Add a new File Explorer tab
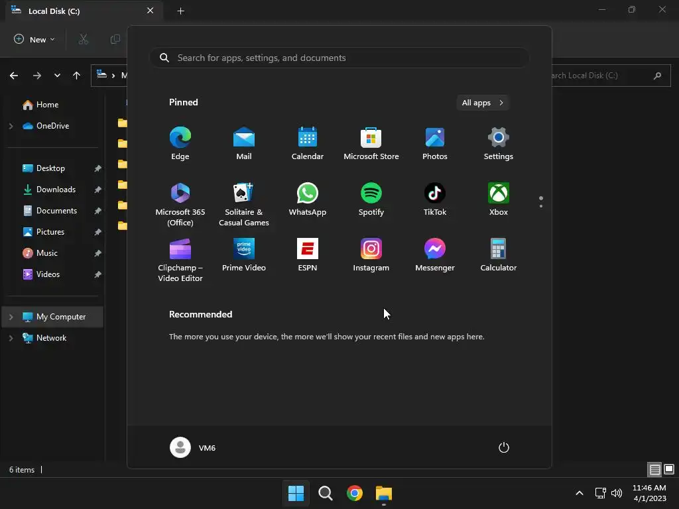This screenshot has width=679, height=509. pos(181,11)
